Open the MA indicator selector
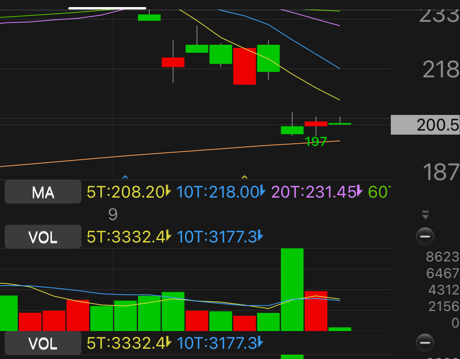The width and height of the screenshot is (460, 359). point(43,192)
